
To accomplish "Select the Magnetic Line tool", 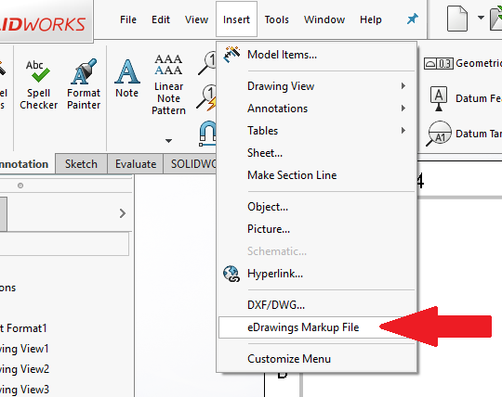I will coord(207,134).
